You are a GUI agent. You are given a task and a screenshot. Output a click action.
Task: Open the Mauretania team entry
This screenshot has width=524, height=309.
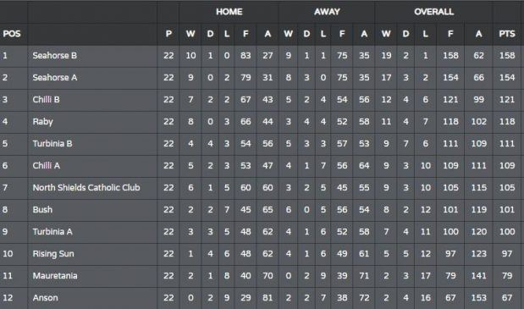point(55,276)
